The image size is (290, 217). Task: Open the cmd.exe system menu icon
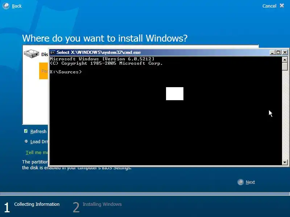pyautogui.click(x=53, y=52)
